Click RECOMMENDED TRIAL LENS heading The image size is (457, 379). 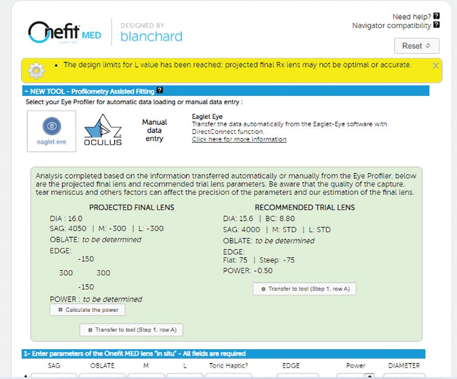click(x=305, y=208)
